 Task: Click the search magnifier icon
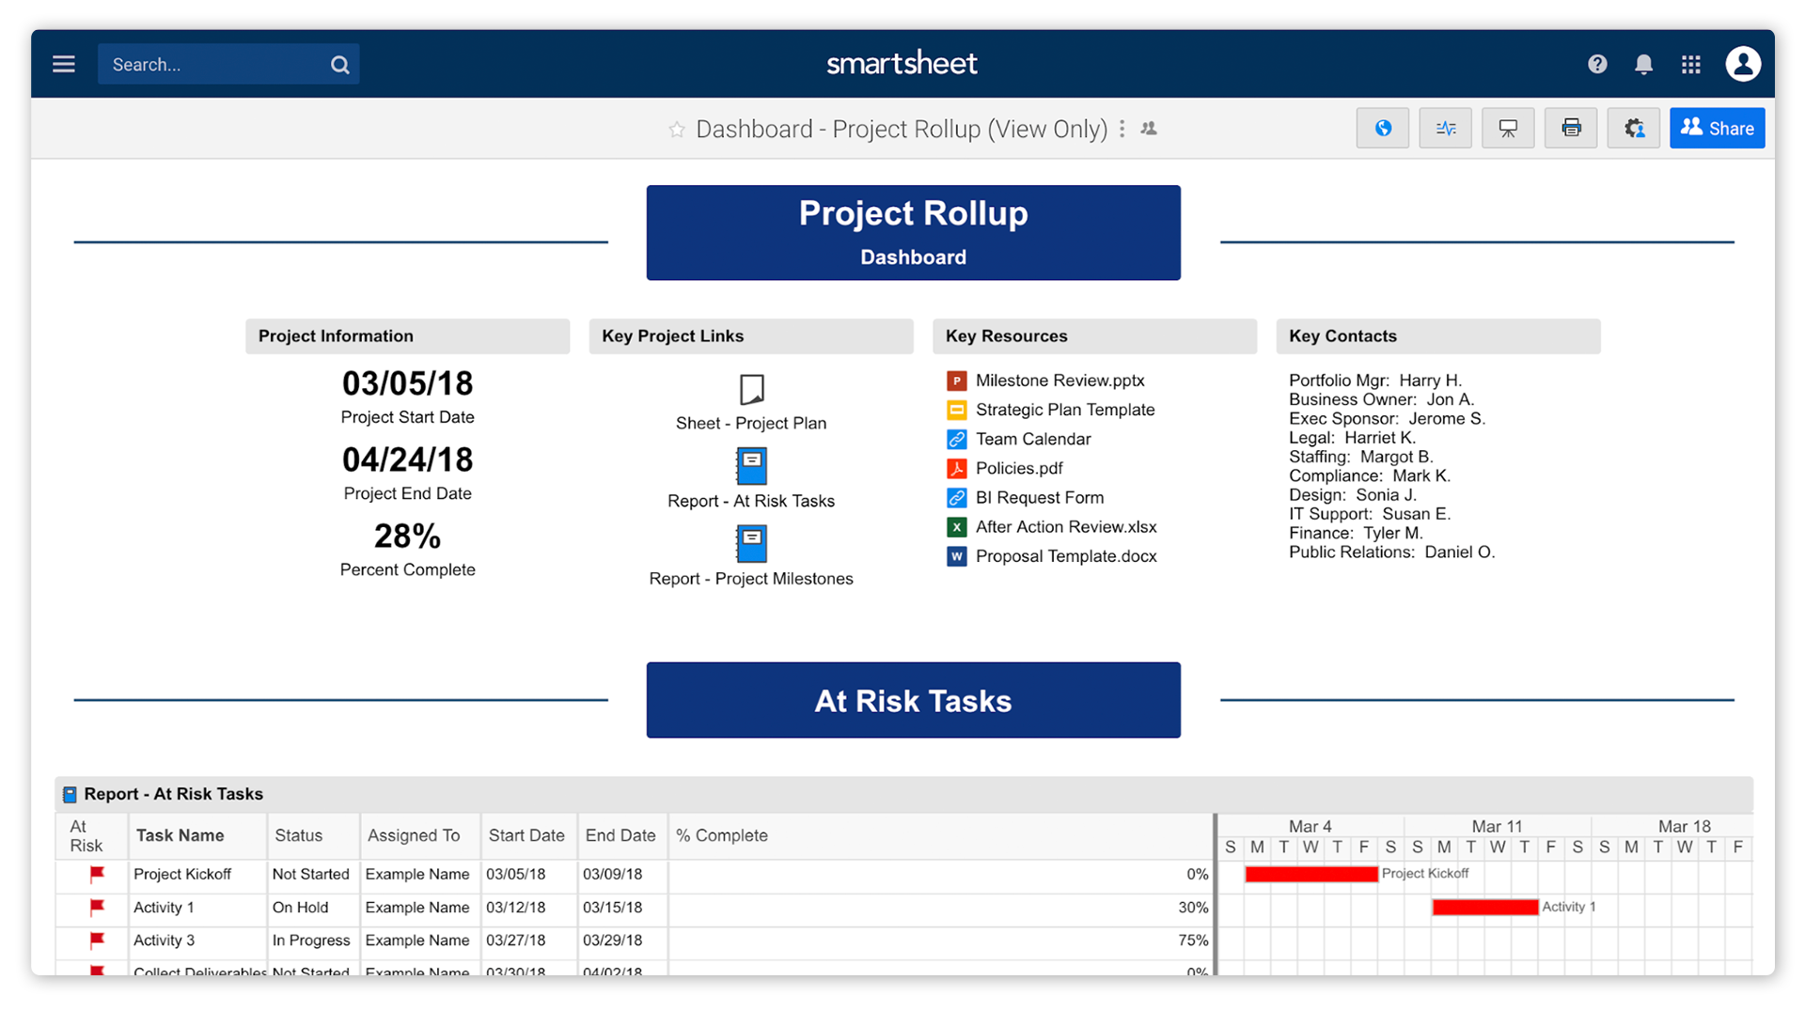[339, 65]
